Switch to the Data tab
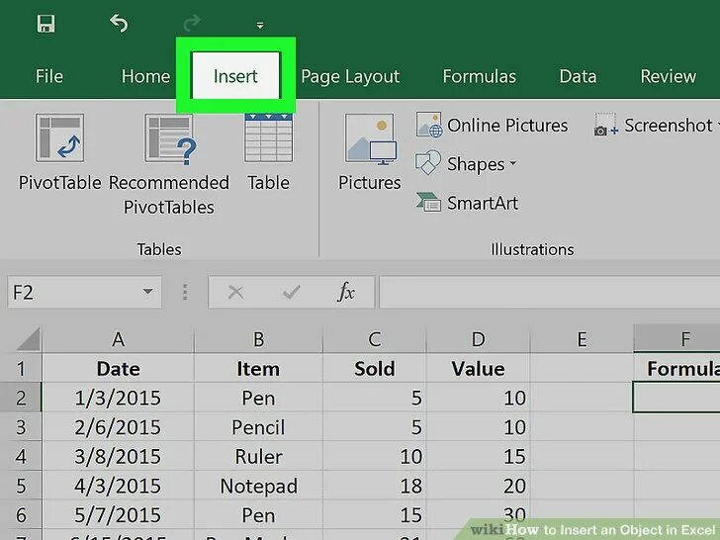 tap(578, 76)
